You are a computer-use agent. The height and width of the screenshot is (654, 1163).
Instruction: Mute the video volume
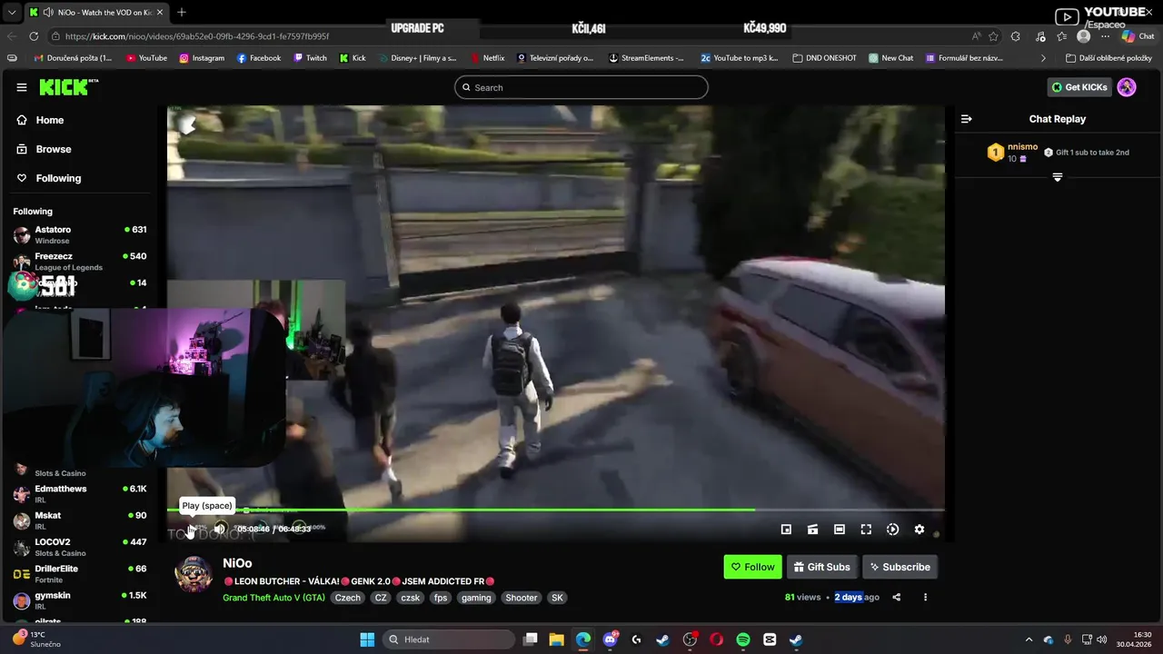point(219,529)
